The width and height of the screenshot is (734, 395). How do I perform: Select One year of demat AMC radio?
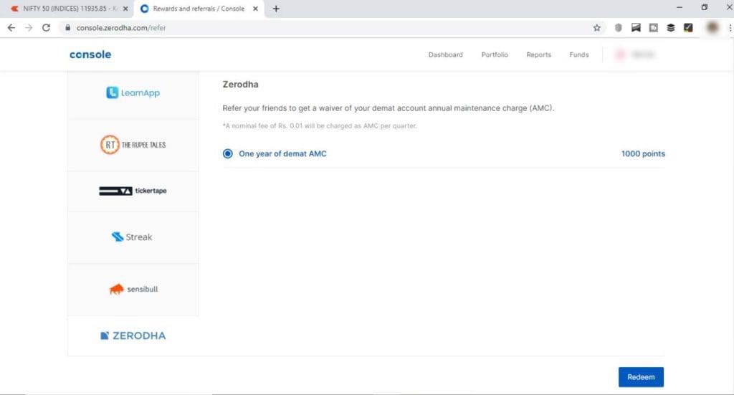pos(227,153)
